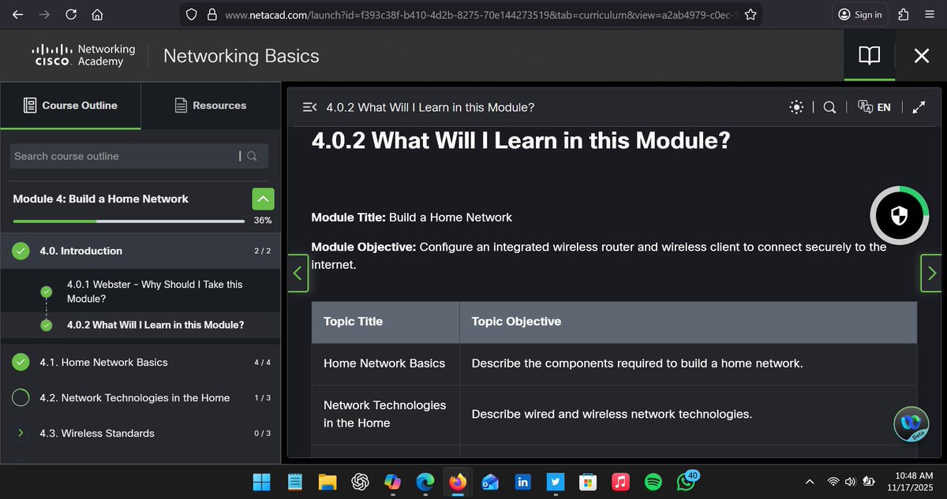This screenshot has height=499, width=947.
Task: Open the search icon in the content viewer
Action: 829,106
